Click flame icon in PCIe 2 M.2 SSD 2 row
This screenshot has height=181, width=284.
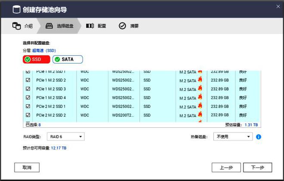click(200, 114)
